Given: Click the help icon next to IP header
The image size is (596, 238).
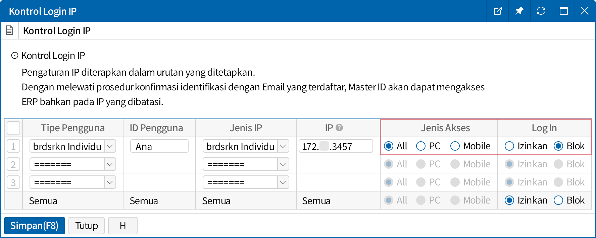Looking at the screenshot, I should (x=339, y=128).
